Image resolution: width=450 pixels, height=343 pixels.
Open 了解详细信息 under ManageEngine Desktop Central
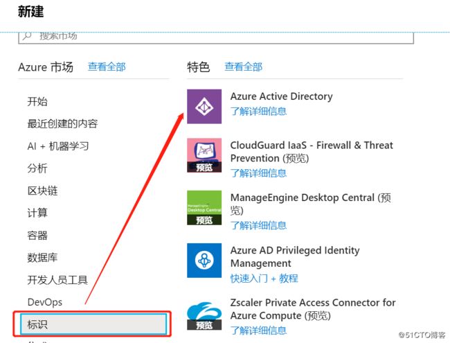(259, 225)
